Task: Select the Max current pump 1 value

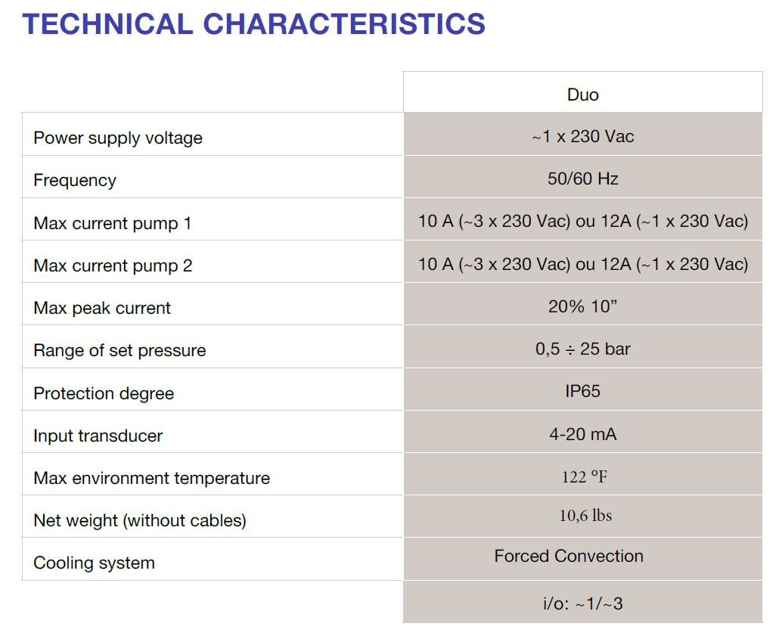Action: [583, 222]
